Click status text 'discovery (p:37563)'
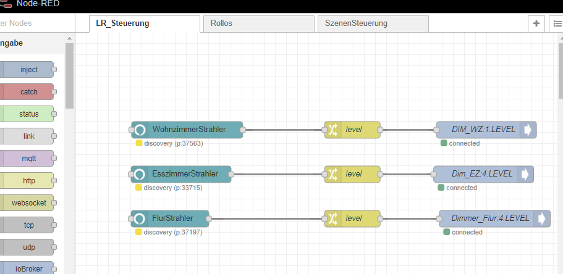This screenshot has width=563, height=274. 174,143
